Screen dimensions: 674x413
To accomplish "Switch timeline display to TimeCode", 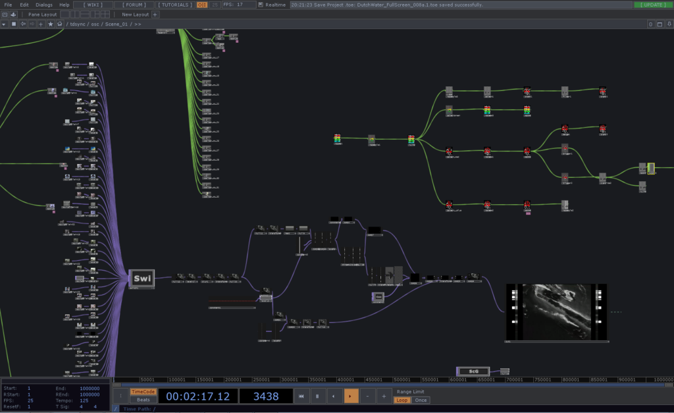I will click(x=143, y=391).
